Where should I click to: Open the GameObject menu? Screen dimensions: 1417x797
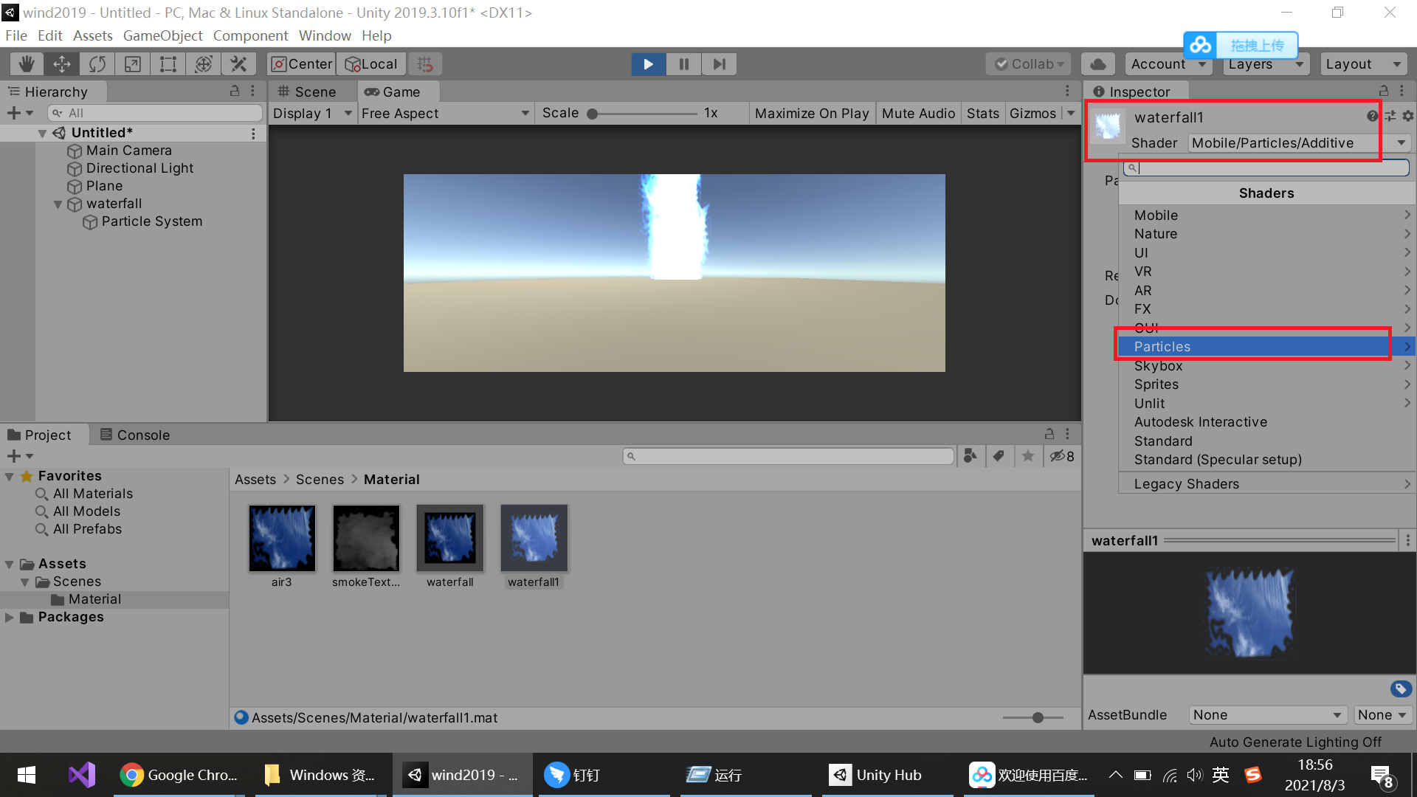(162, 35)
